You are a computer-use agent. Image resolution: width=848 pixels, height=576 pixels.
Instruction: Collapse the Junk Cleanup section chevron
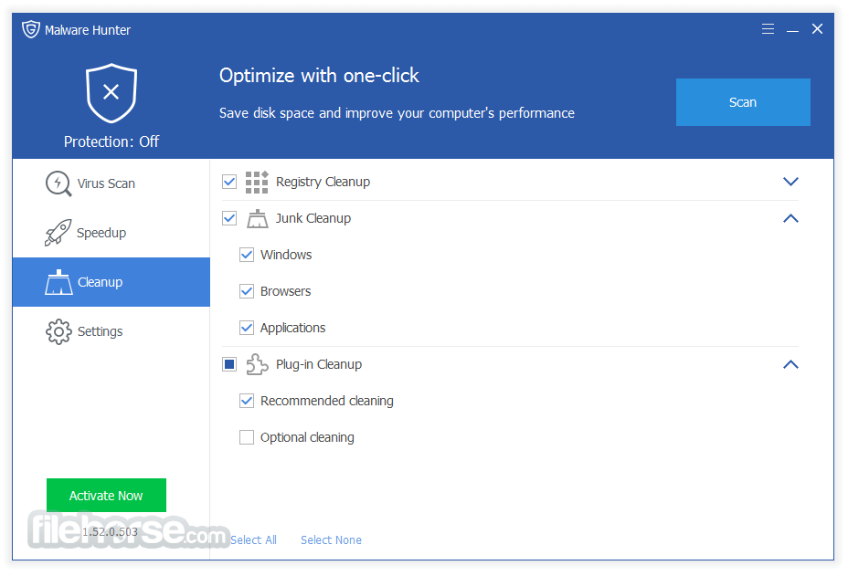[x=790, y=218]
